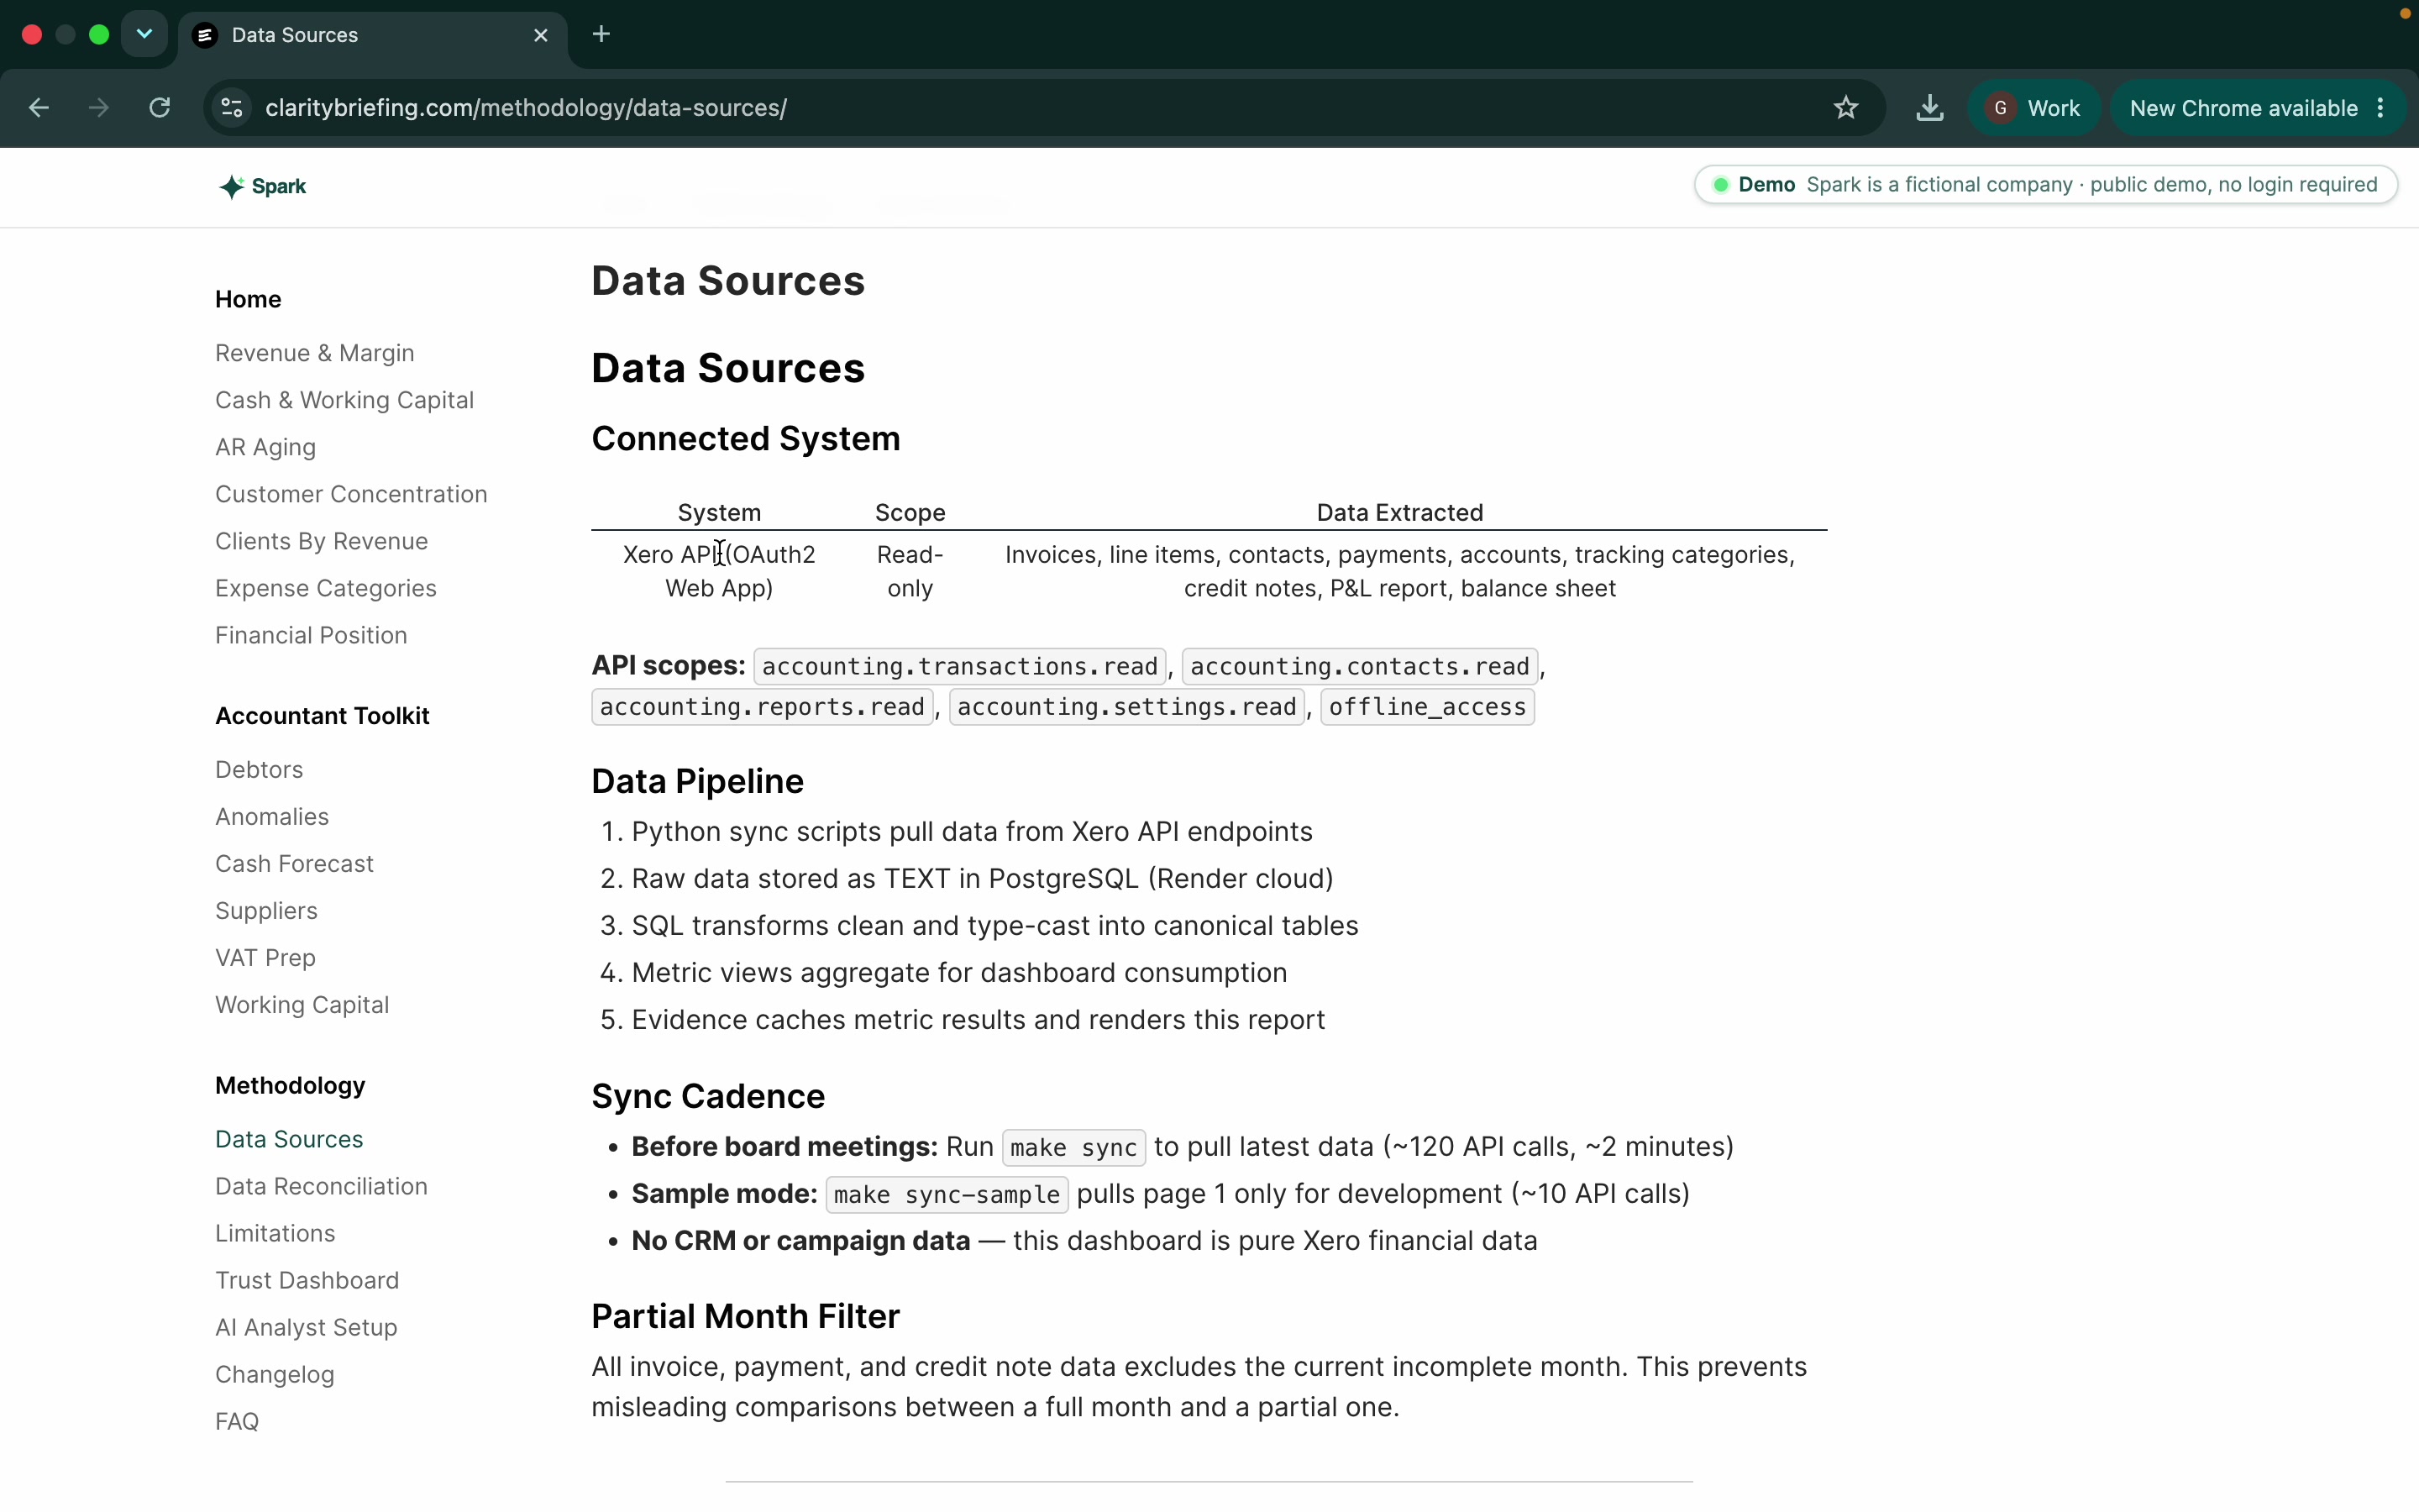The image size is (2419, 1512).
Task: Open VAT Prep page
Action: click(265, 958)
